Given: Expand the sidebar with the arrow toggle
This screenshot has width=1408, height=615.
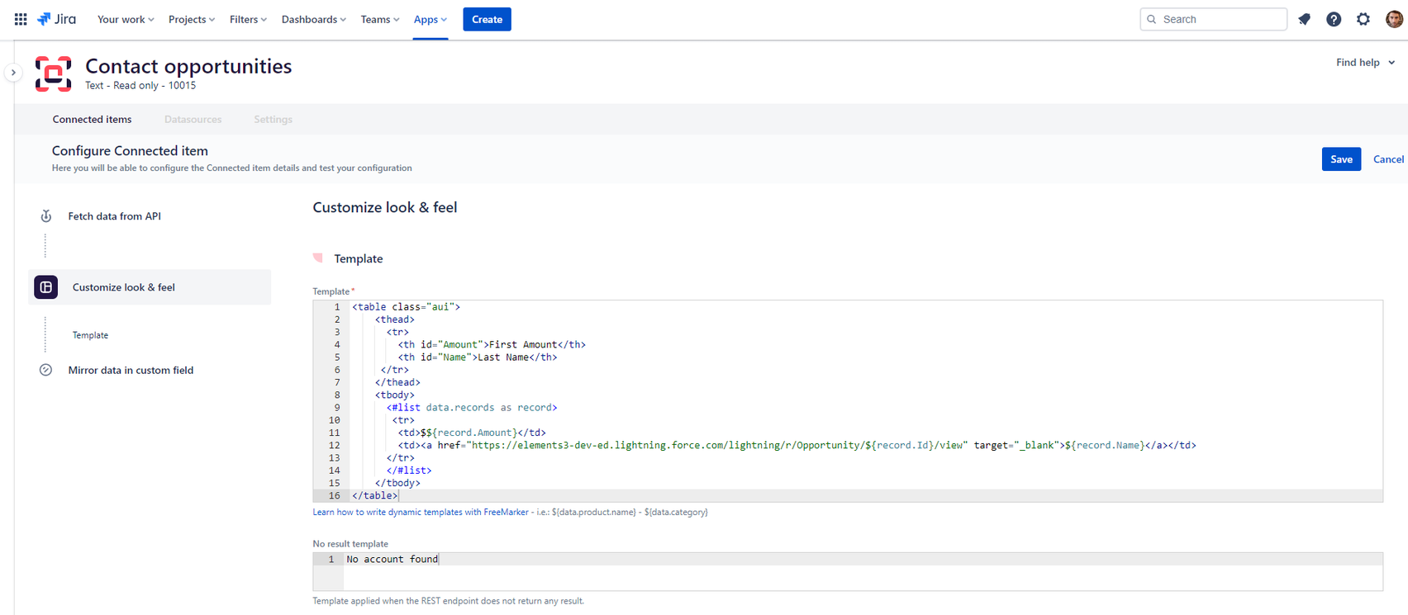Looking at the screenshot, I should click(13, 73).
